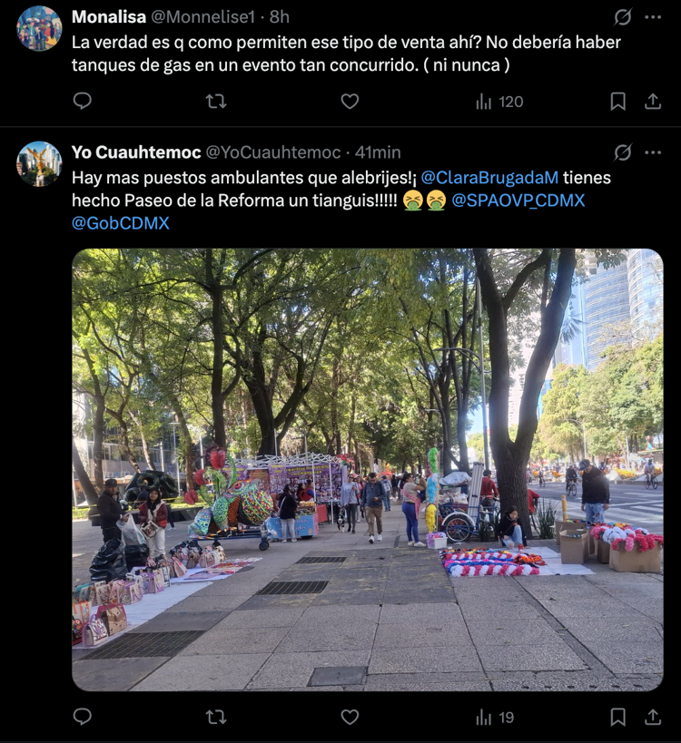Screen dimensions: 681x743
Task: Open Grok icon on Monalisa's tweet
Action: click(x=622, y=17)
